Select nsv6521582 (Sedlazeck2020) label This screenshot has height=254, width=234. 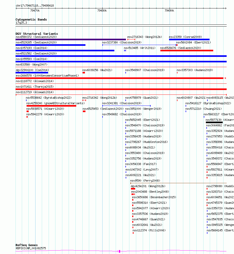pyautogui.click(x=36, y=53)
